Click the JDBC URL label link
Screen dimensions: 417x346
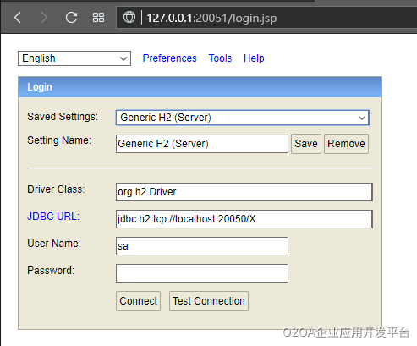tap(53, 217)
